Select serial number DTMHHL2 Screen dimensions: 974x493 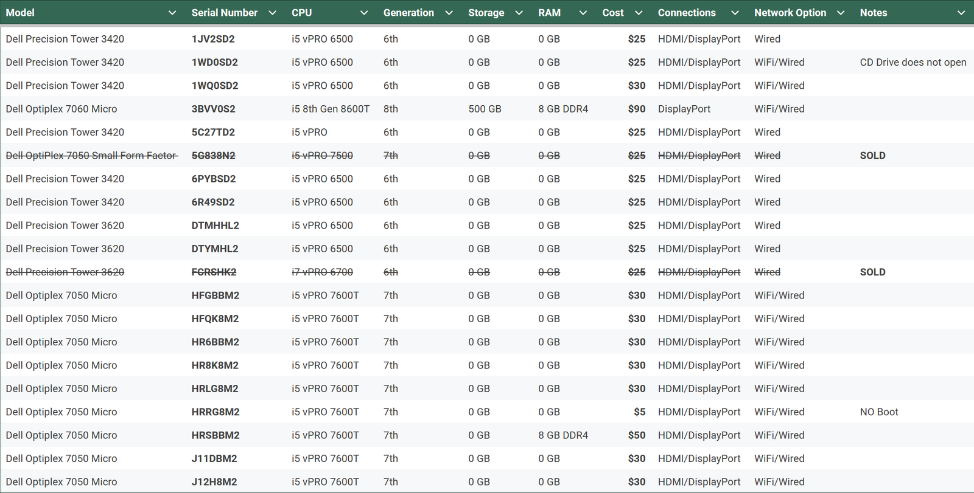[215, 226]
